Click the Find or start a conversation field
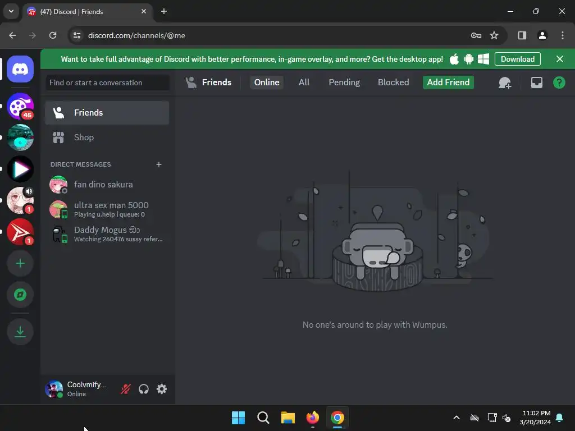 click(x=107, y=83)
